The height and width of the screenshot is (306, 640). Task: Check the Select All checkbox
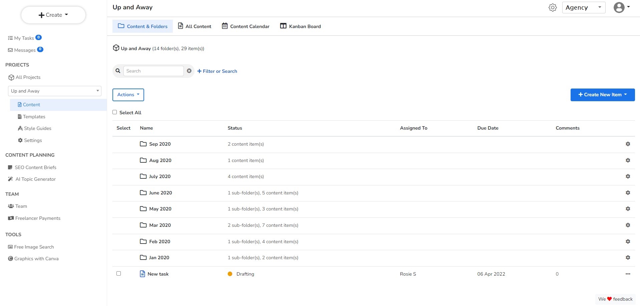pyautogui.click(x=114, y=112)
